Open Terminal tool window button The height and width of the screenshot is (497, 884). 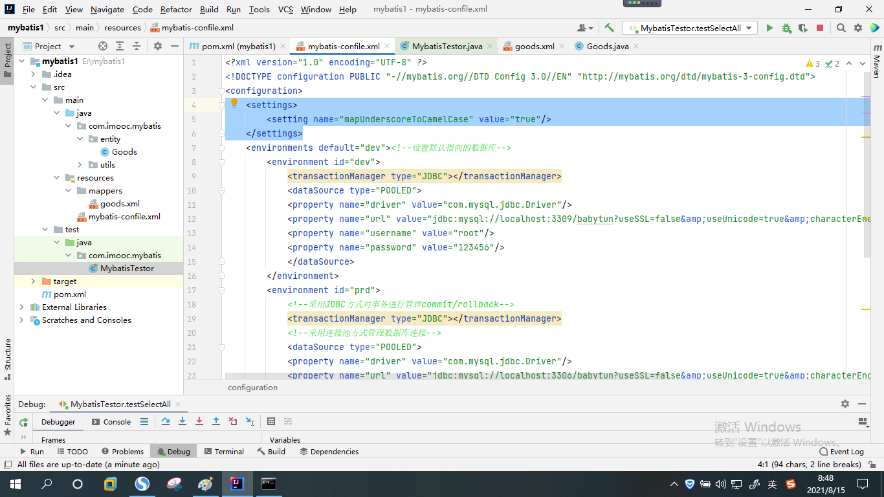224,452
